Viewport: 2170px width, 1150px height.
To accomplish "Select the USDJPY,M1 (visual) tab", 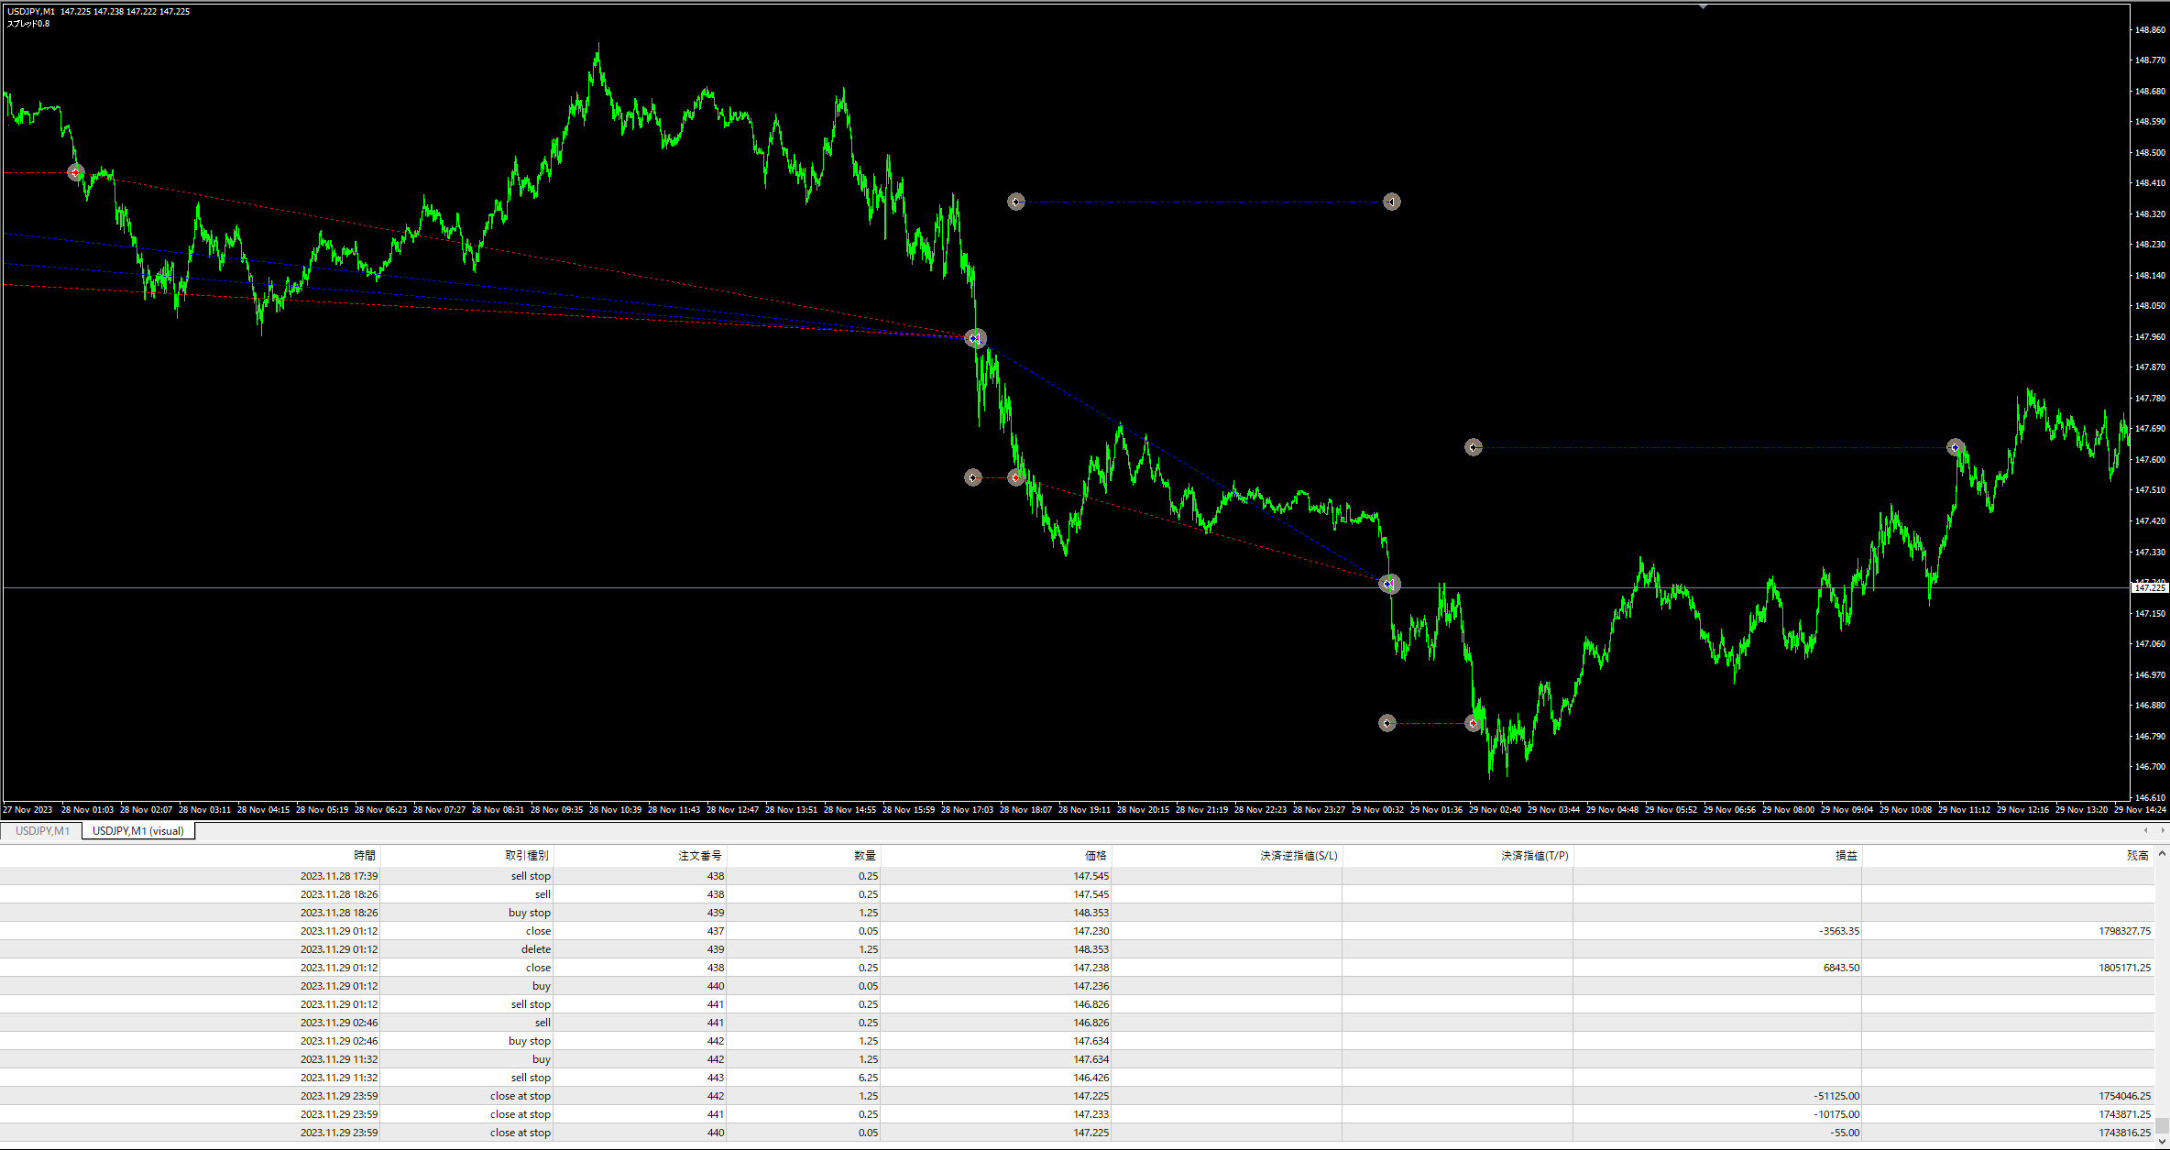I will (x=137, y=831).
